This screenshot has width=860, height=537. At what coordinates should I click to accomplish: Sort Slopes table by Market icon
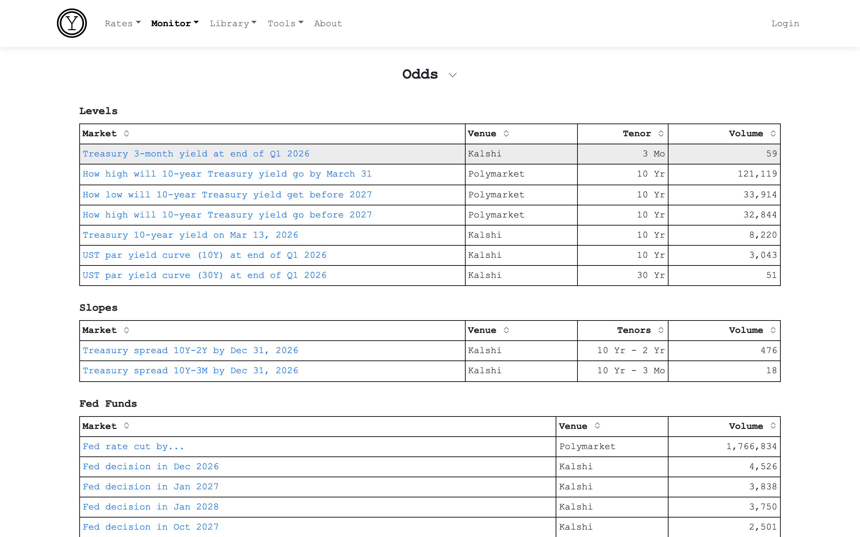point(126,330)
